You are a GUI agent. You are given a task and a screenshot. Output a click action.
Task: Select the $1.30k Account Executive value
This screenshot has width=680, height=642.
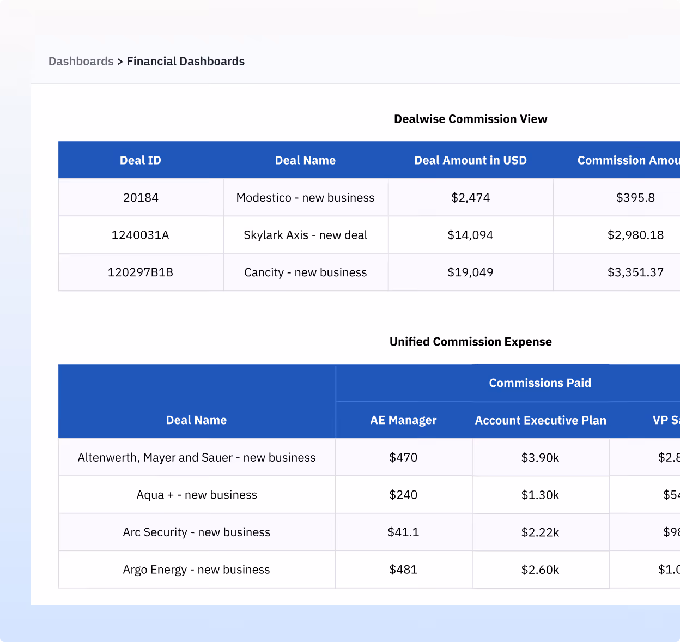tap(540, 495)
